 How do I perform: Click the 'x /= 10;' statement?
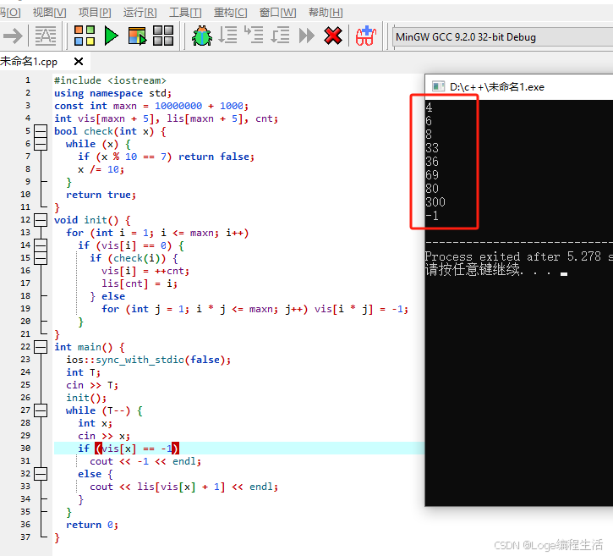point(101,169)
